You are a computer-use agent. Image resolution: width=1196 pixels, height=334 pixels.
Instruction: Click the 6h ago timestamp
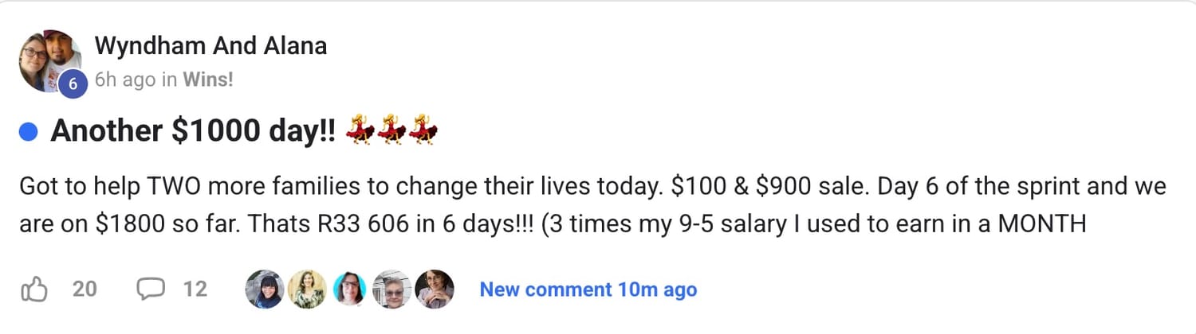[x=124, y=80]
